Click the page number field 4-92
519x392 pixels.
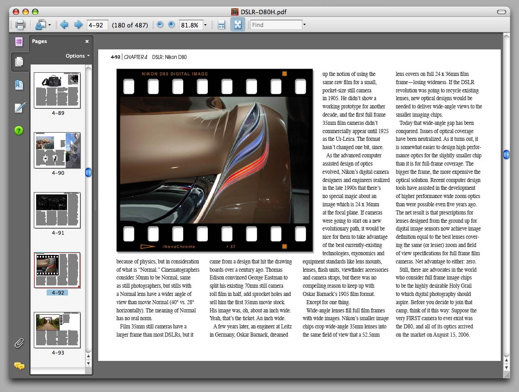click(97, 25)
